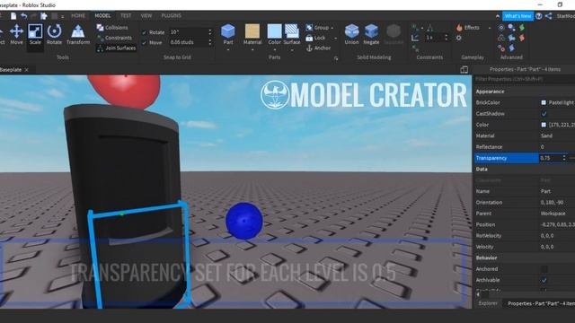Image resolution: width=575 pixels, height=323 pixels.
Task: Insert a new Part with the cube icon
Action: 227,31
